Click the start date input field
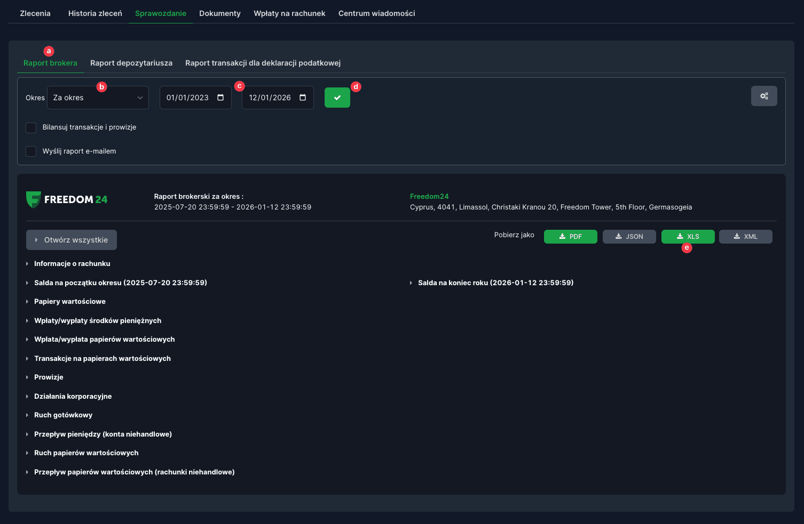The width and height of the screenshot is (804, 524). click(187, 98)
